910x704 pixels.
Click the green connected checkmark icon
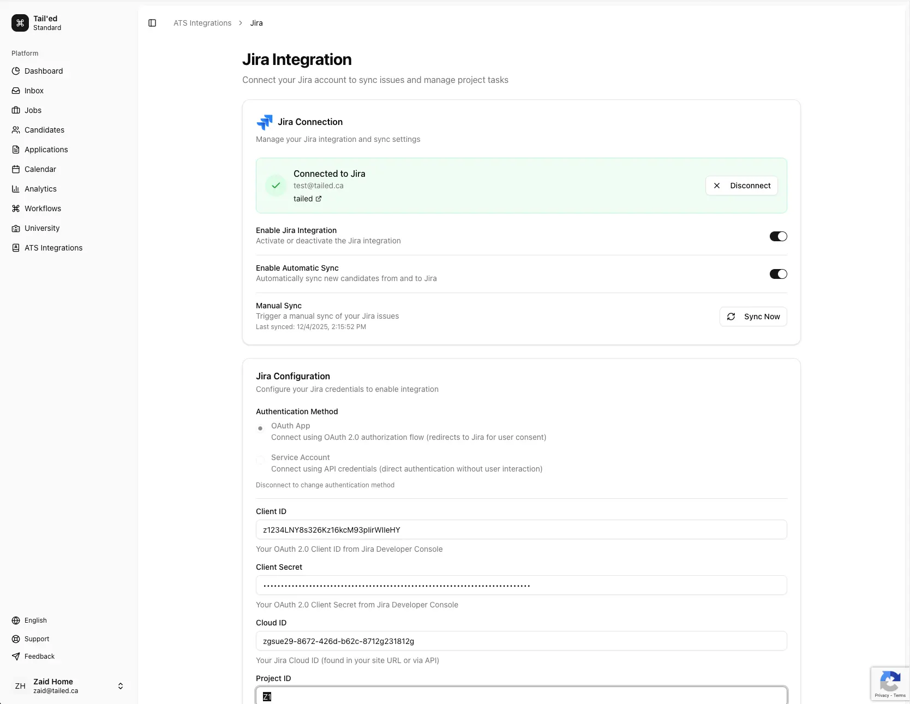[x=276, y=186]
